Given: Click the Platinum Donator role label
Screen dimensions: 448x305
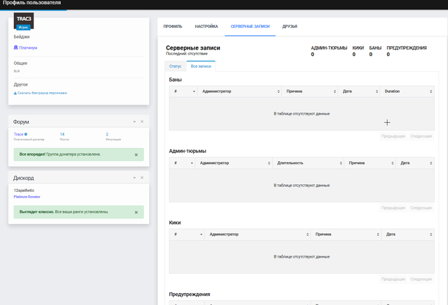Looking at the screenshot, I should (27, 197).
